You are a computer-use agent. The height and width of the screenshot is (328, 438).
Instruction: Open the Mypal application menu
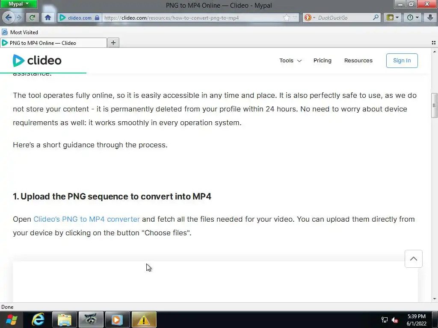[18, 4]
